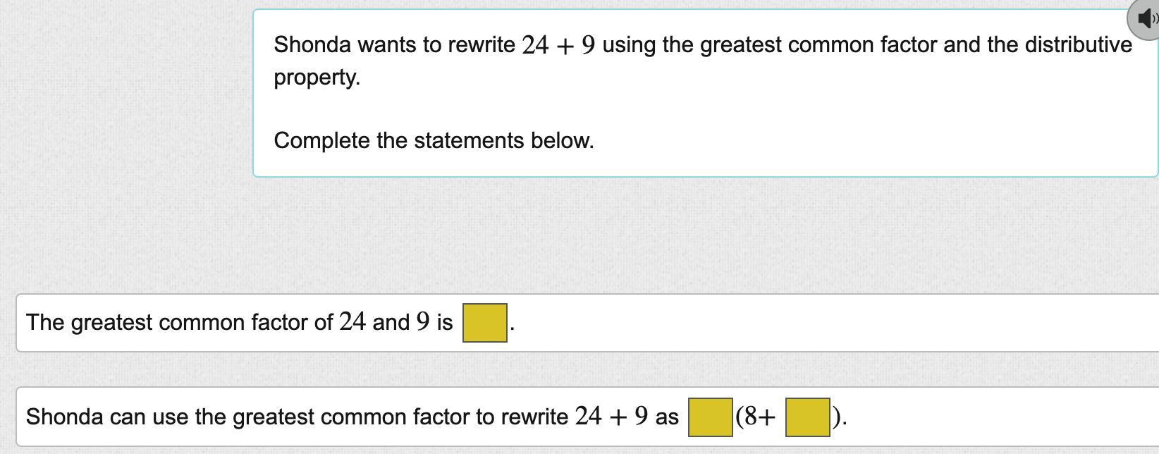Viewport: 1159px width, 454px height.
Task: Click the 'Complete the statements below.' text
Action: (x=434, y=140)
